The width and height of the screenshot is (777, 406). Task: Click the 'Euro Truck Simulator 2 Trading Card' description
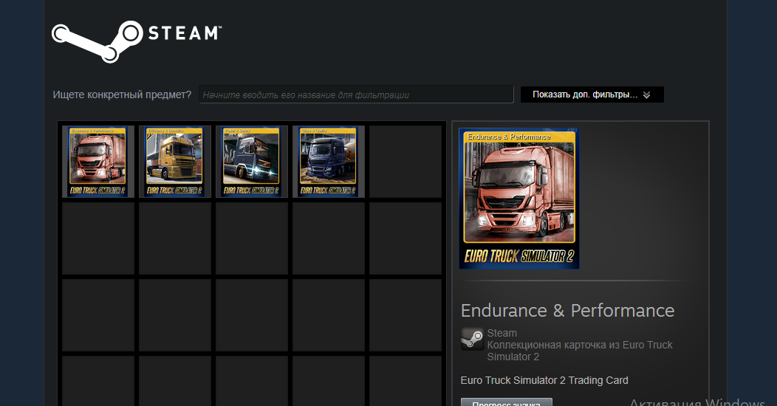click(544, 380)
